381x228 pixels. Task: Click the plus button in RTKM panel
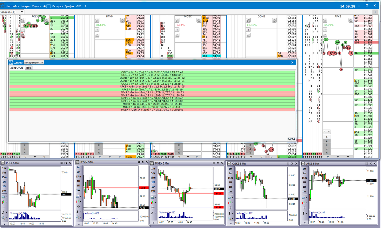click(x=97, y=30)
